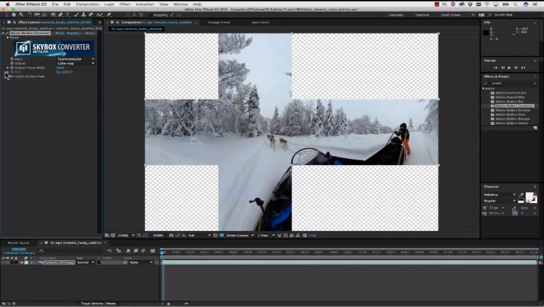The width and height of the screenshot is (544, 307).
Task: Select the Selection arrow tool
Action: point(5,14)
